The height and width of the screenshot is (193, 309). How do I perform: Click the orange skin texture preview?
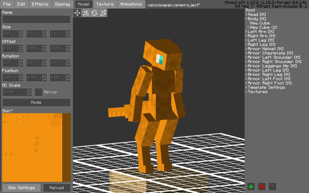[x=36, y=148]
